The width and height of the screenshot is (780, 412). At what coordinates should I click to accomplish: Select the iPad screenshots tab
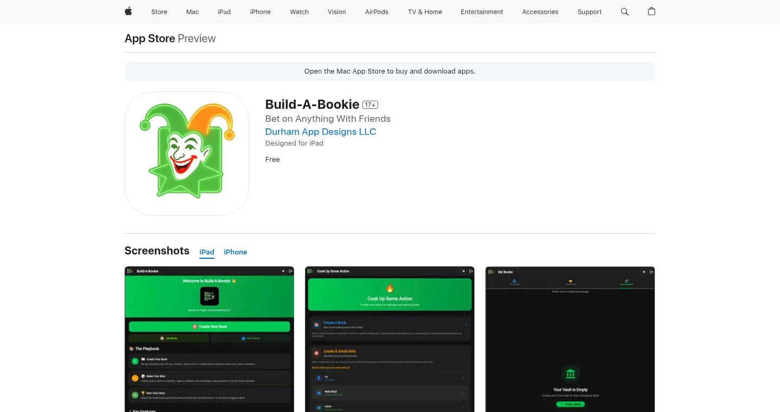tap(207, 252)
